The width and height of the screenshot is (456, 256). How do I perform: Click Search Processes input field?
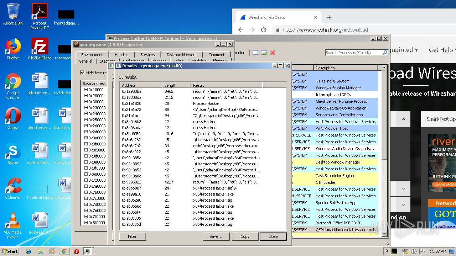353,53
